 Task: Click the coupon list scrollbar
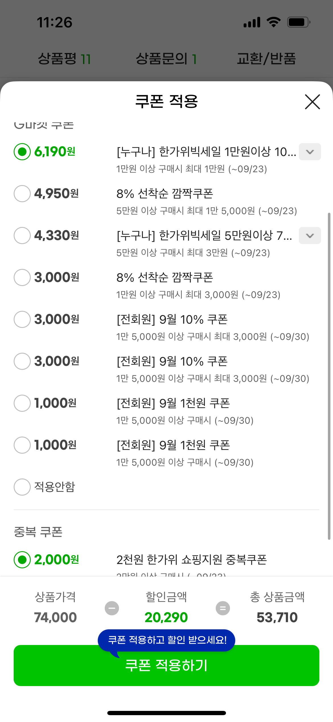pyautogui.click(x=329, y=376)
